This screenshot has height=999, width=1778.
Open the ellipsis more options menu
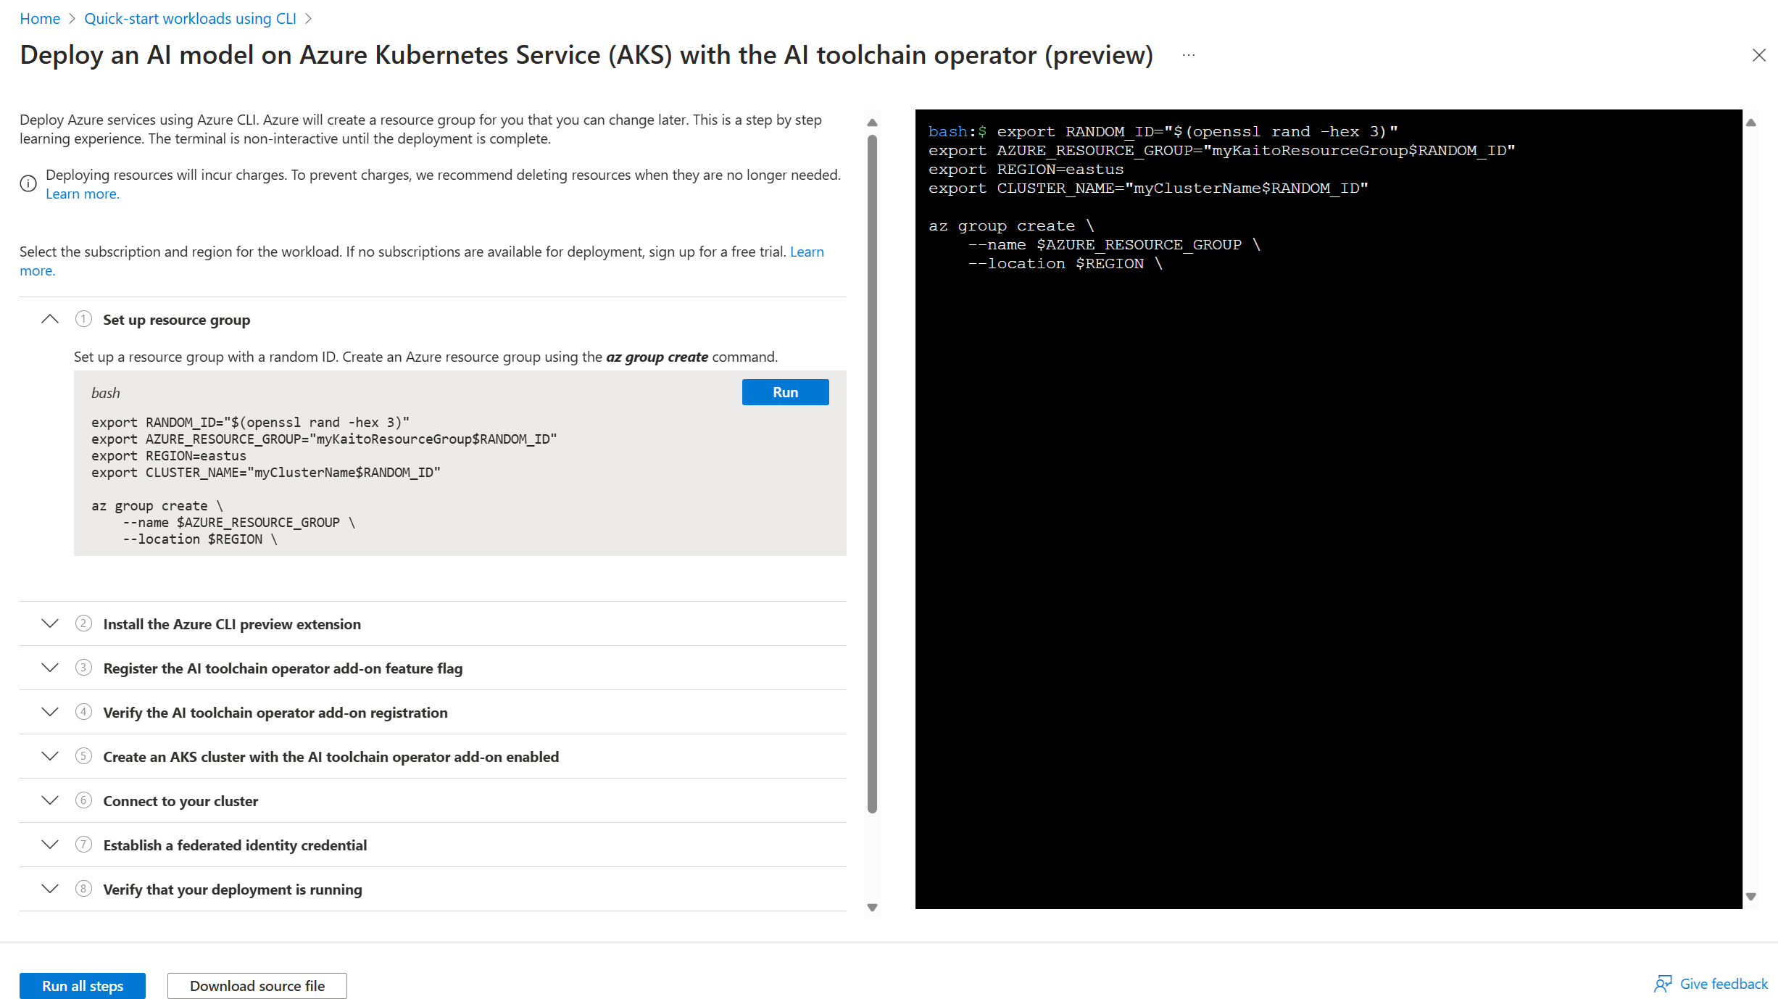point(1188,55)
